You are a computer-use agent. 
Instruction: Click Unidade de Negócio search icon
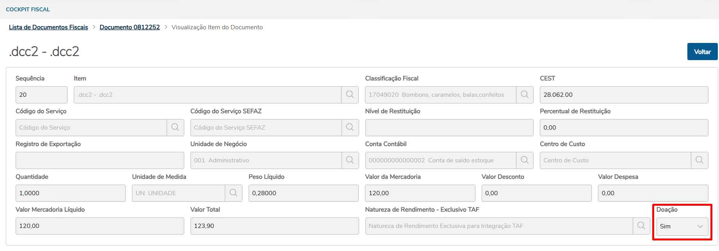tap(350, 160)
